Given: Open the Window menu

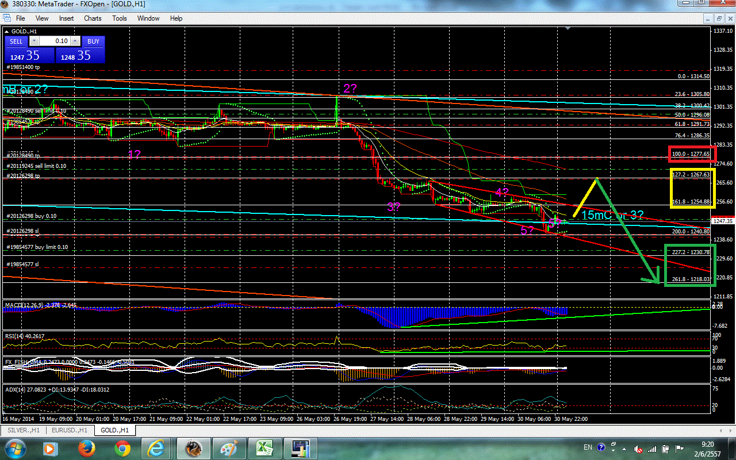Looking at the screenshot, I should pyautogui.click(x=148, y=18).
